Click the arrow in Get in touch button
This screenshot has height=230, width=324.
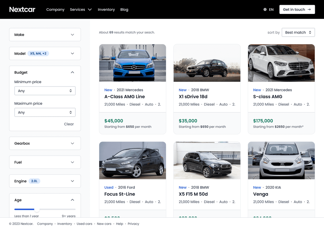pyautogui.click(x=309, y=9)
